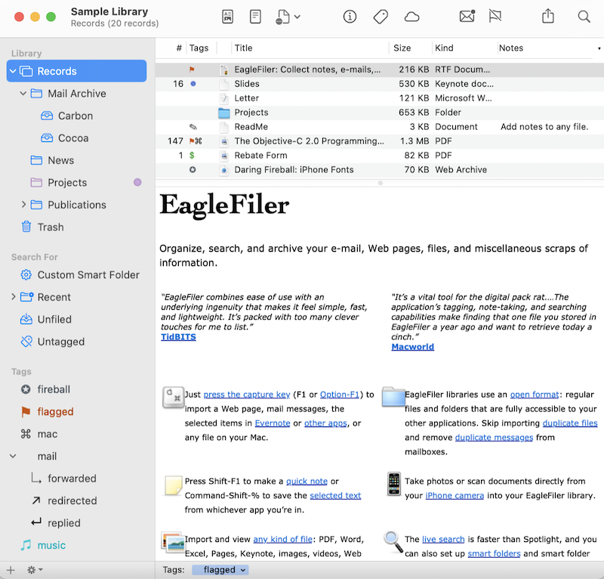Toggle unread status with envelope icon
604x579 pixels.
(467, 17)
